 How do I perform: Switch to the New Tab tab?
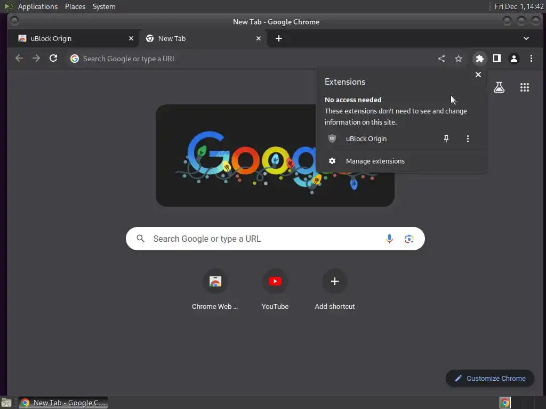click(x=203, y=38)
